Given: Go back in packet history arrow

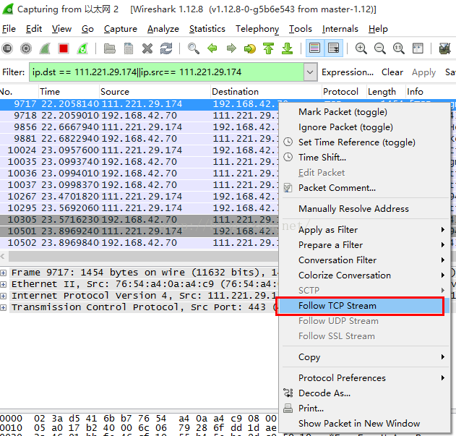Looking at the screenshot, I should 212,48.
